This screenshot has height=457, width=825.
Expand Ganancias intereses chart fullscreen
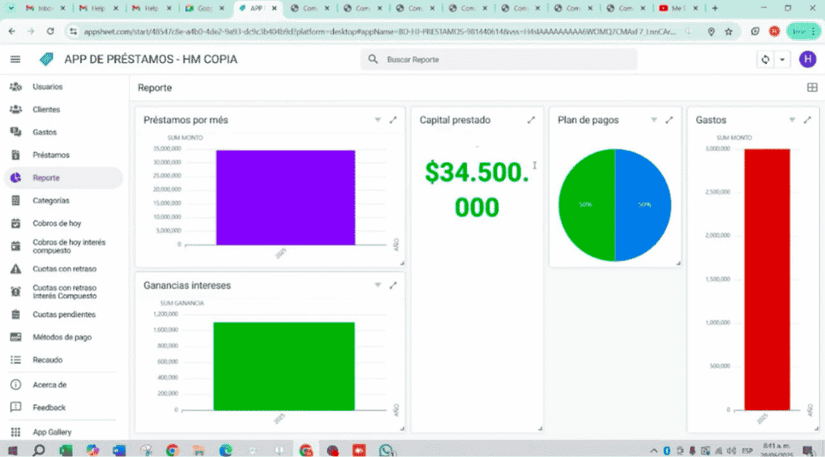[x=393, y=286]
